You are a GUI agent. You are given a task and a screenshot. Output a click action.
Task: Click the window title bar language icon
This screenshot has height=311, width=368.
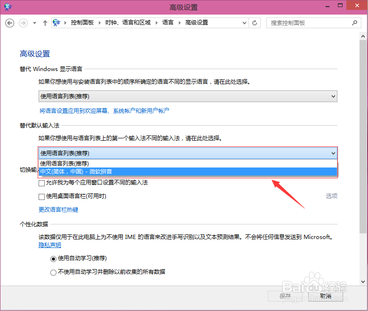pos(8,7)
